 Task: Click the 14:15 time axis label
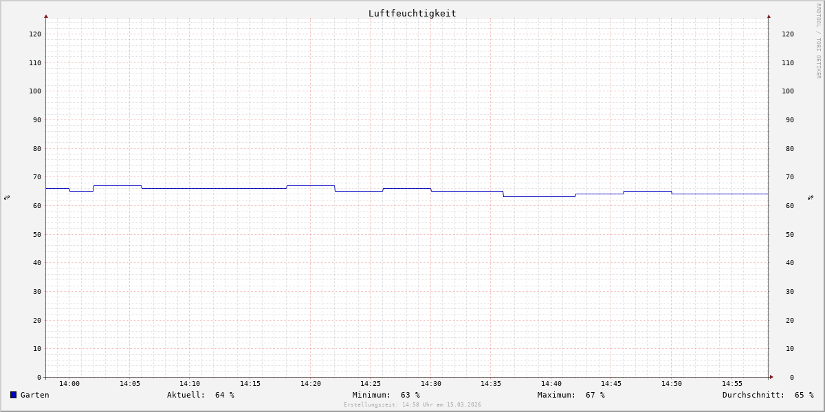click(x=250, y=384)
